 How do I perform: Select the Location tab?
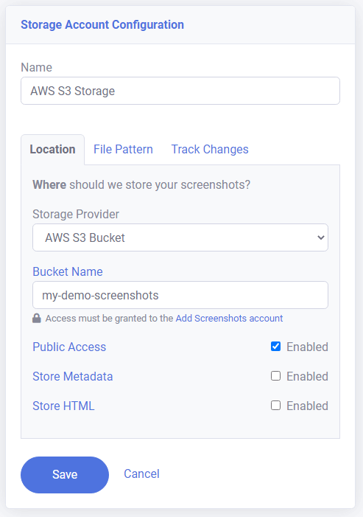[x=53, y=150]
